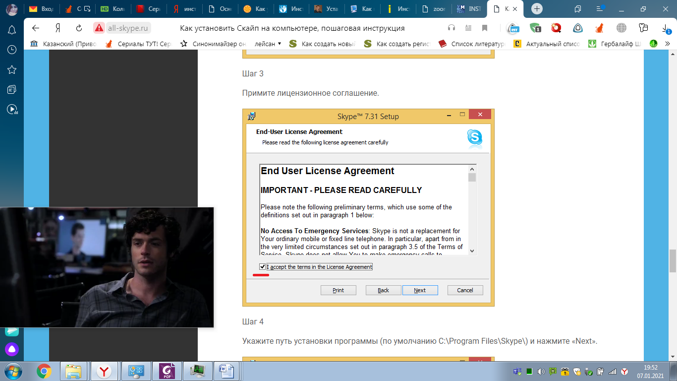677x381 pixels.
Task: Click Cancel in the Skype Setup image
Action: pyautogui.click(x=465, y=290)
